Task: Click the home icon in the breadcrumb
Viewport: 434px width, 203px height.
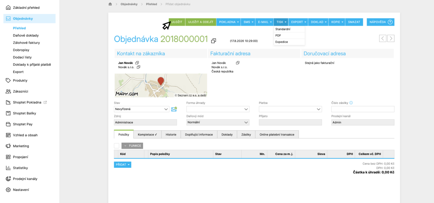Action: [x=110, y=4]
